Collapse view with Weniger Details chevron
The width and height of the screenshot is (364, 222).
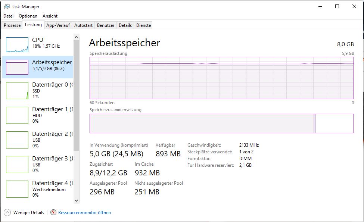pos(7,213)
